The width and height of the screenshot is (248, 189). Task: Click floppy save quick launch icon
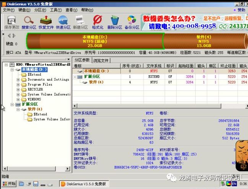[36, 184]
